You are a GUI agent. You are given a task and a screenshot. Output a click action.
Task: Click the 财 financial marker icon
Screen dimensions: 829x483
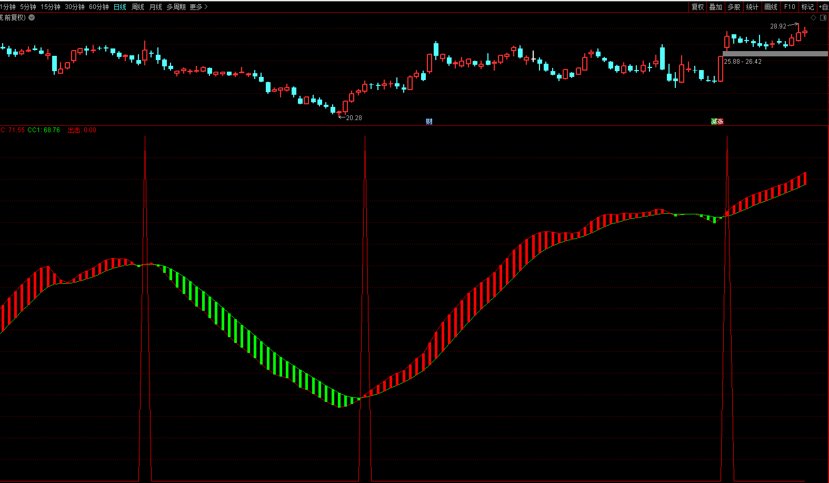tap(429, 122)
